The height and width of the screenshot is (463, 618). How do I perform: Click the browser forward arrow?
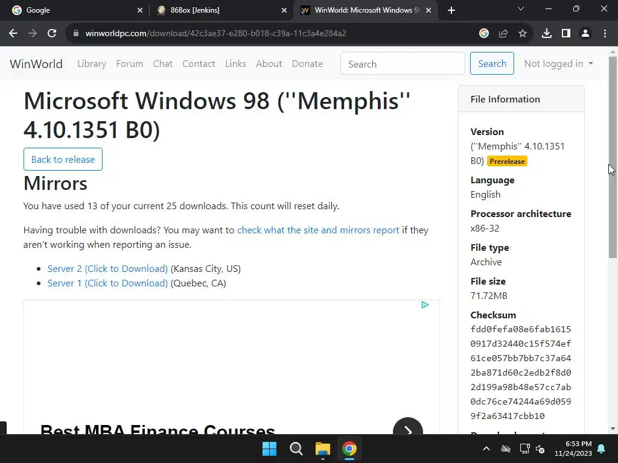33,34
